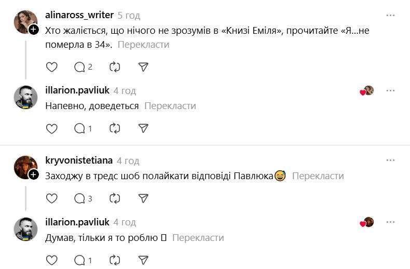
Task: Share kryvonistetiana's post via send icon
Action: [x=144, y=198]
